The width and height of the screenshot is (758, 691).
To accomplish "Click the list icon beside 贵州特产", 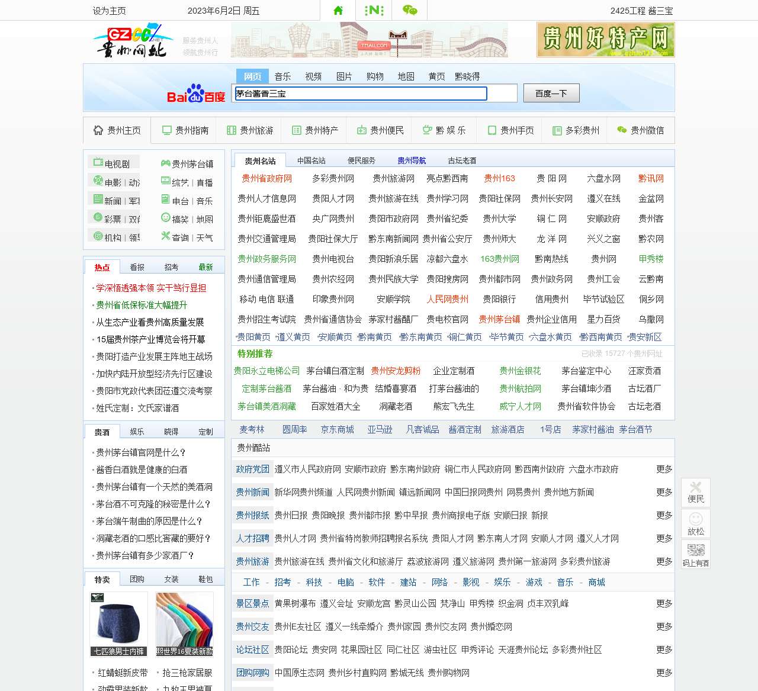I will point(297,130).
